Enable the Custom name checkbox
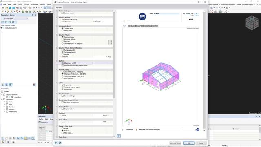Screen dimensions: 261x147 tap(62, 13)
